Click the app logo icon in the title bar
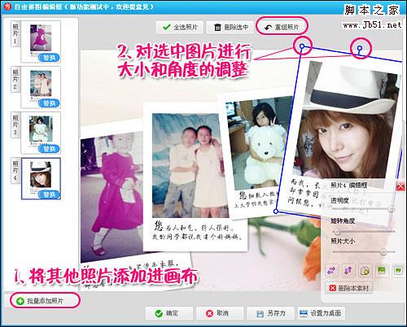 click(7, 7)
